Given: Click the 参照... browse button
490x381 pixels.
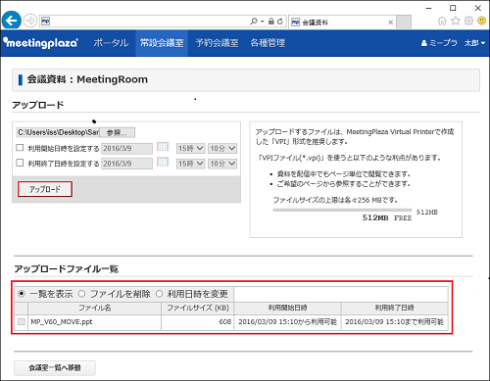Looking at the screenshot, I should tap(117, 132).
